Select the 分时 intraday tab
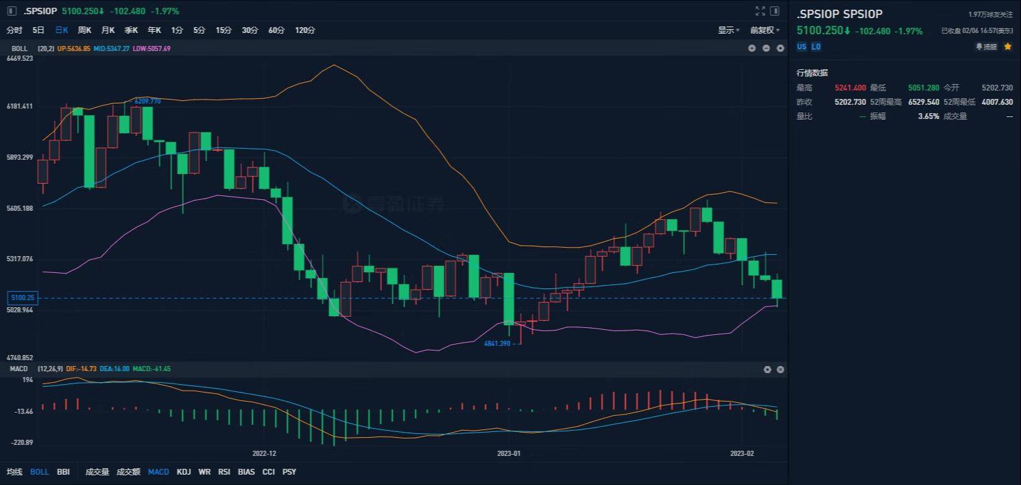This screenshot has height=485, width=1021. [14, 30]
